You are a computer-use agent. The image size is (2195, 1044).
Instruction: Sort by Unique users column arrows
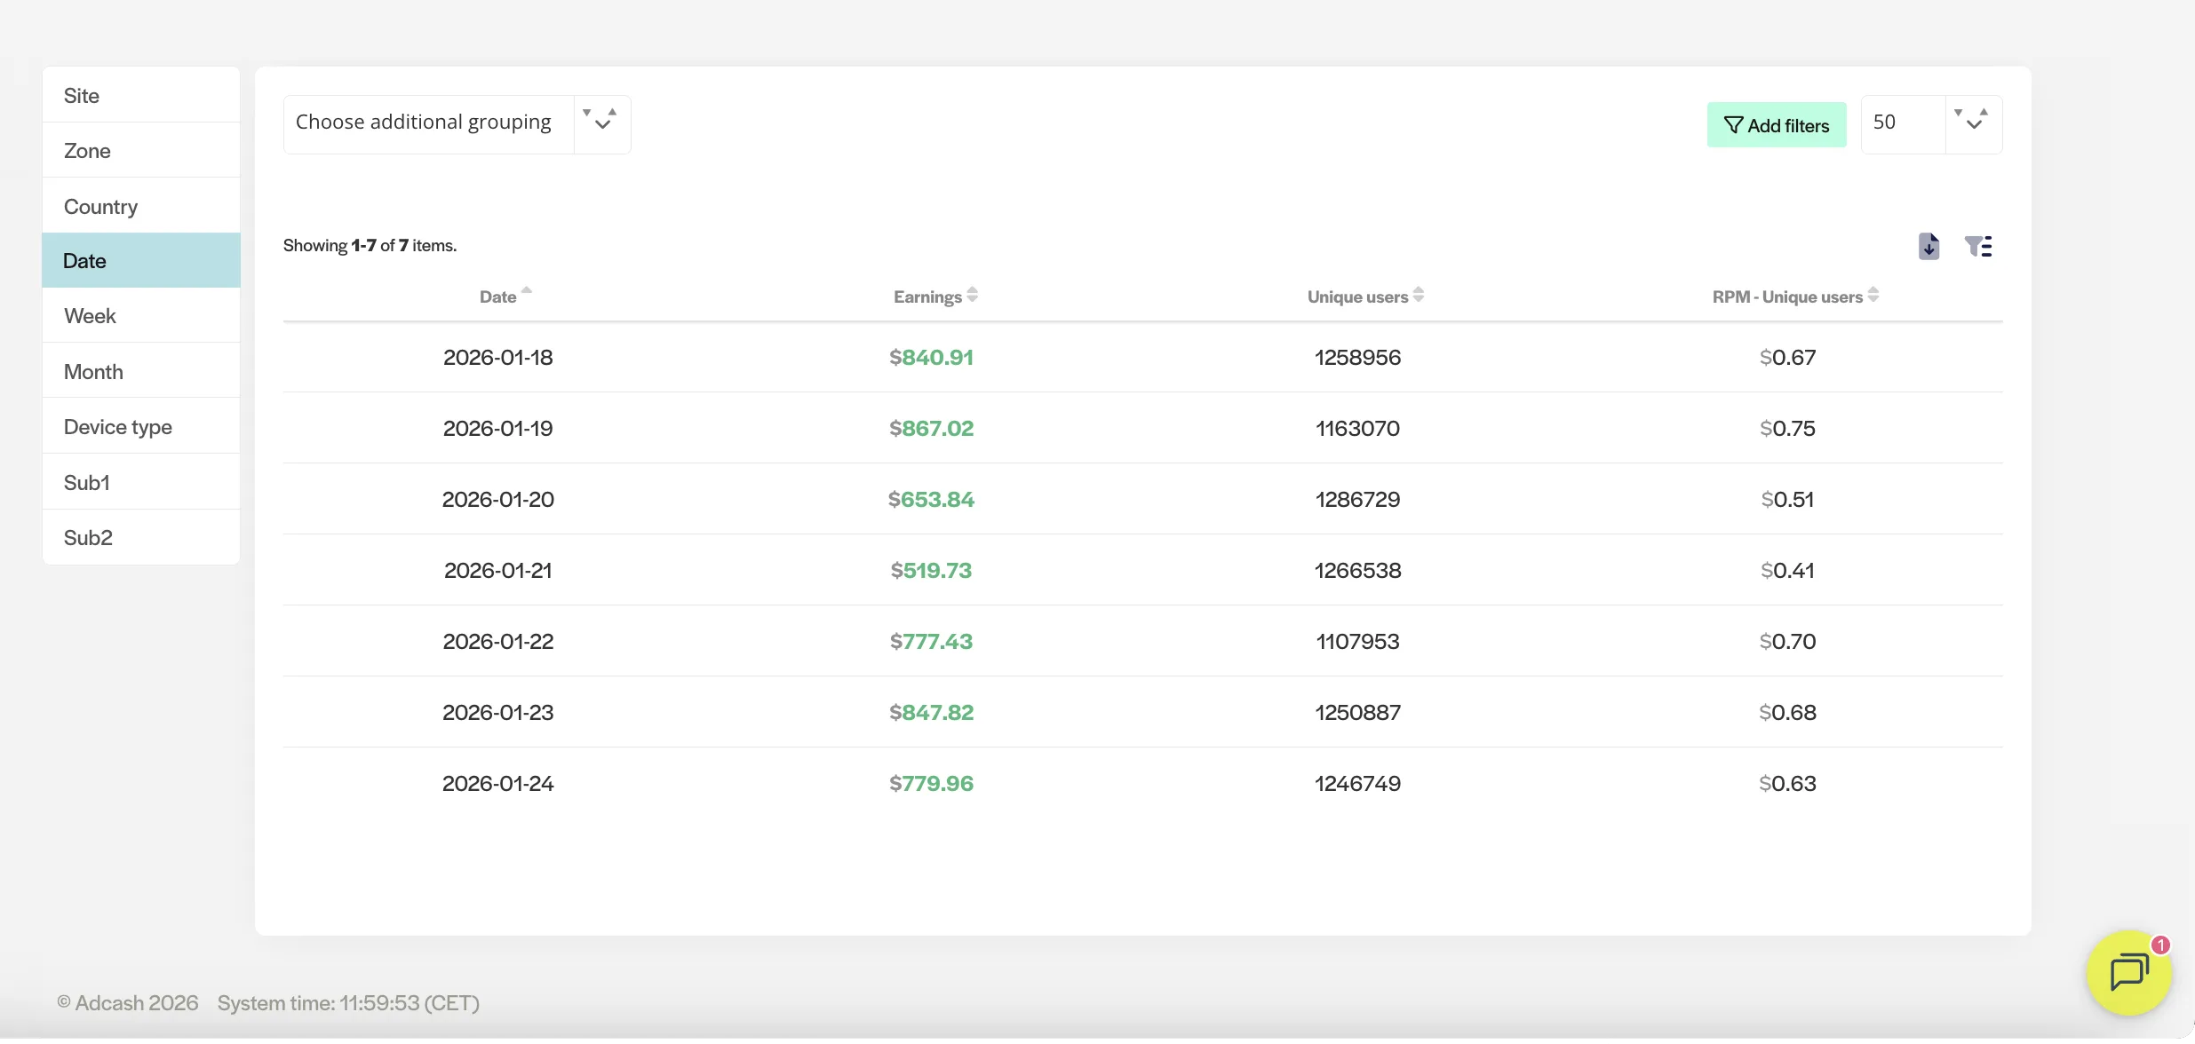tap(1419, 295)
